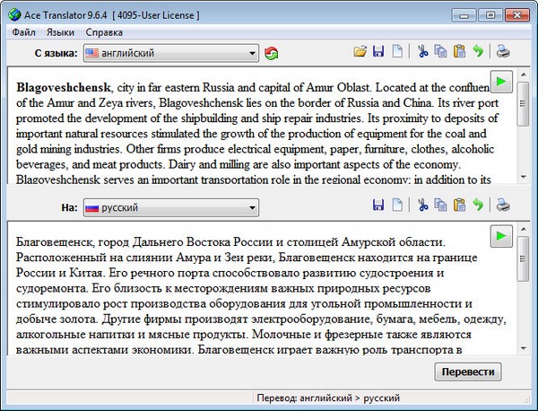
Task: Paste into the source text pane
Action: [459, 53]
